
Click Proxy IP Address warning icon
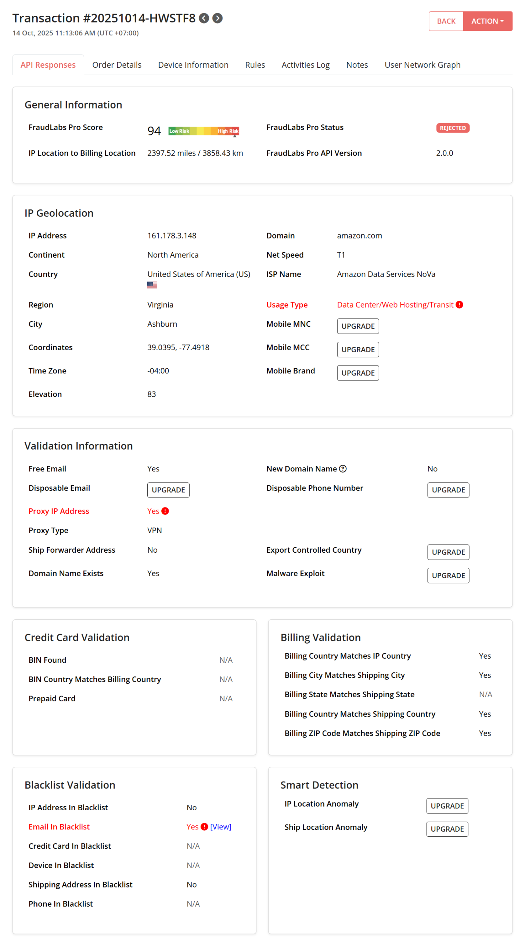click(165, 511)
